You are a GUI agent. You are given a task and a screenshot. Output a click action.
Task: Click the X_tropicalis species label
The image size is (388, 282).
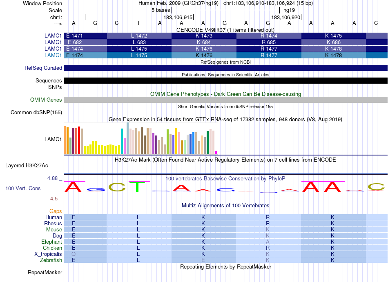click(x=48, y=254)
